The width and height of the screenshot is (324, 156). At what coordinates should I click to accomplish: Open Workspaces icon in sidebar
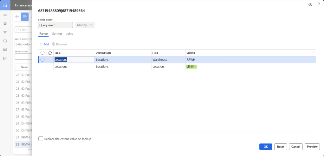5,50
